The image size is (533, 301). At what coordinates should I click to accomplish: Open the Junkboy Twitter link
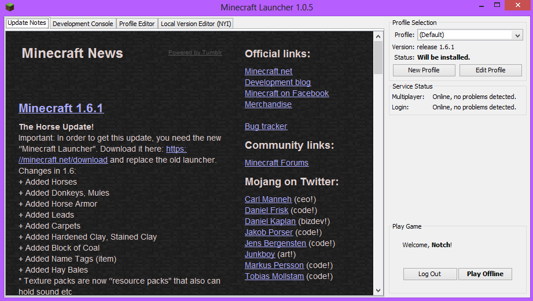260,255
